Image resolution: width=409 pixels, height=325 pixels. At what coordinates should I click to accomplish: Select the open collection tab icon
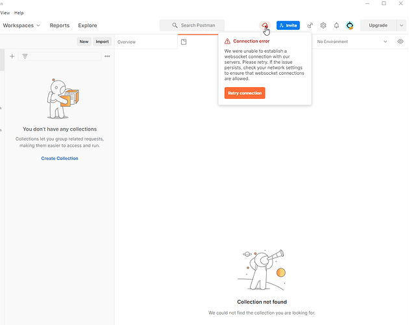coord(184,42)
